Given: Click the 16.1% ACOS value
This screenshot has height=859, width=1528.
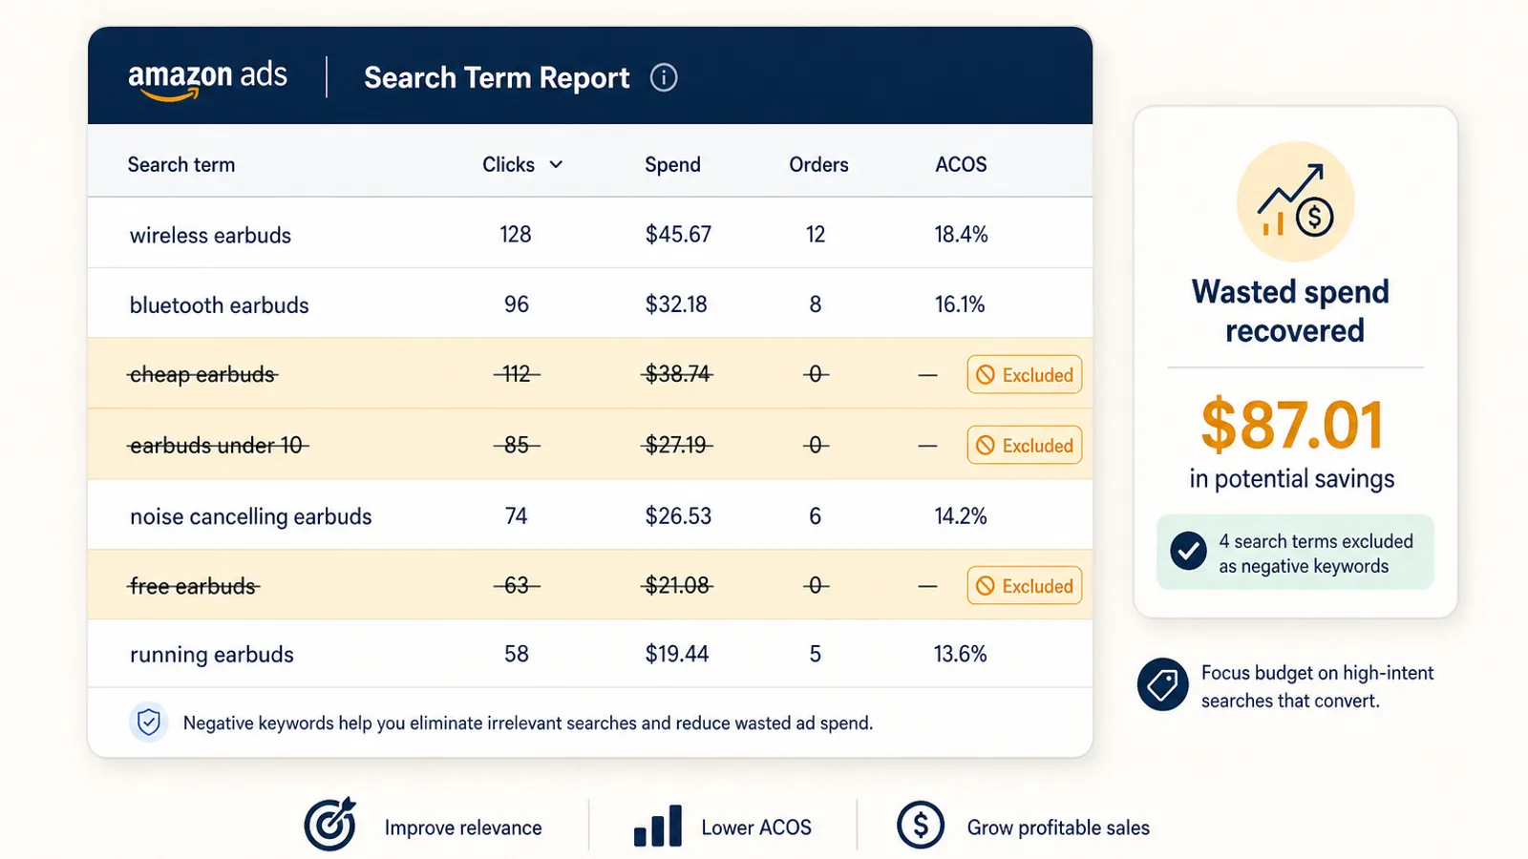Looking at the screenshot, I should click(960, 304).
